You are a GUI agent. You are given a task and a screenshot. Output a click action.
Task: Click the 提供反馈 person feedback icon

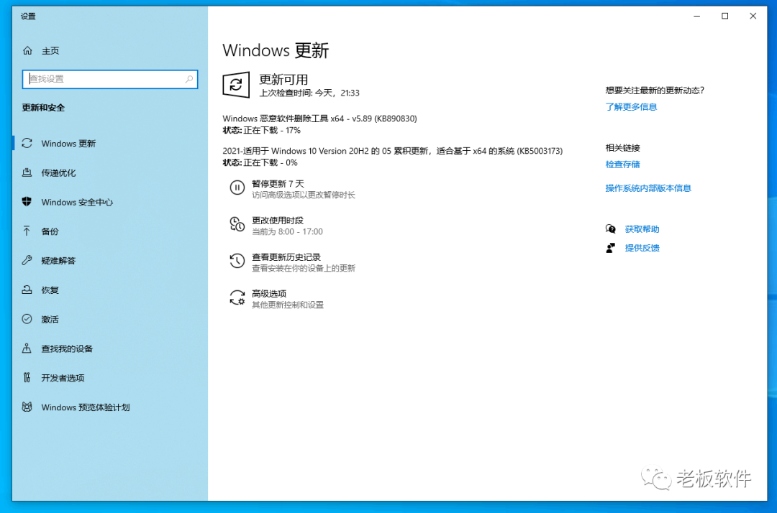click(x=611, y=248)
